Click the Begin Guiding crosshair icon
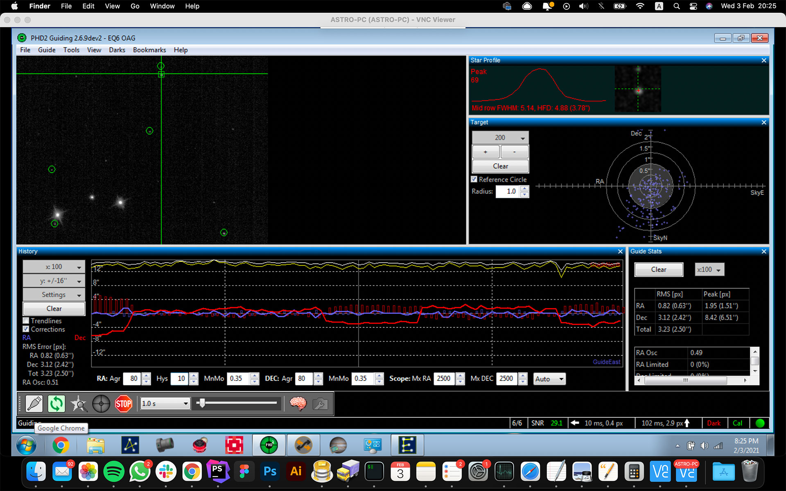Screen dimensions: 786x491 coord(101,404)
